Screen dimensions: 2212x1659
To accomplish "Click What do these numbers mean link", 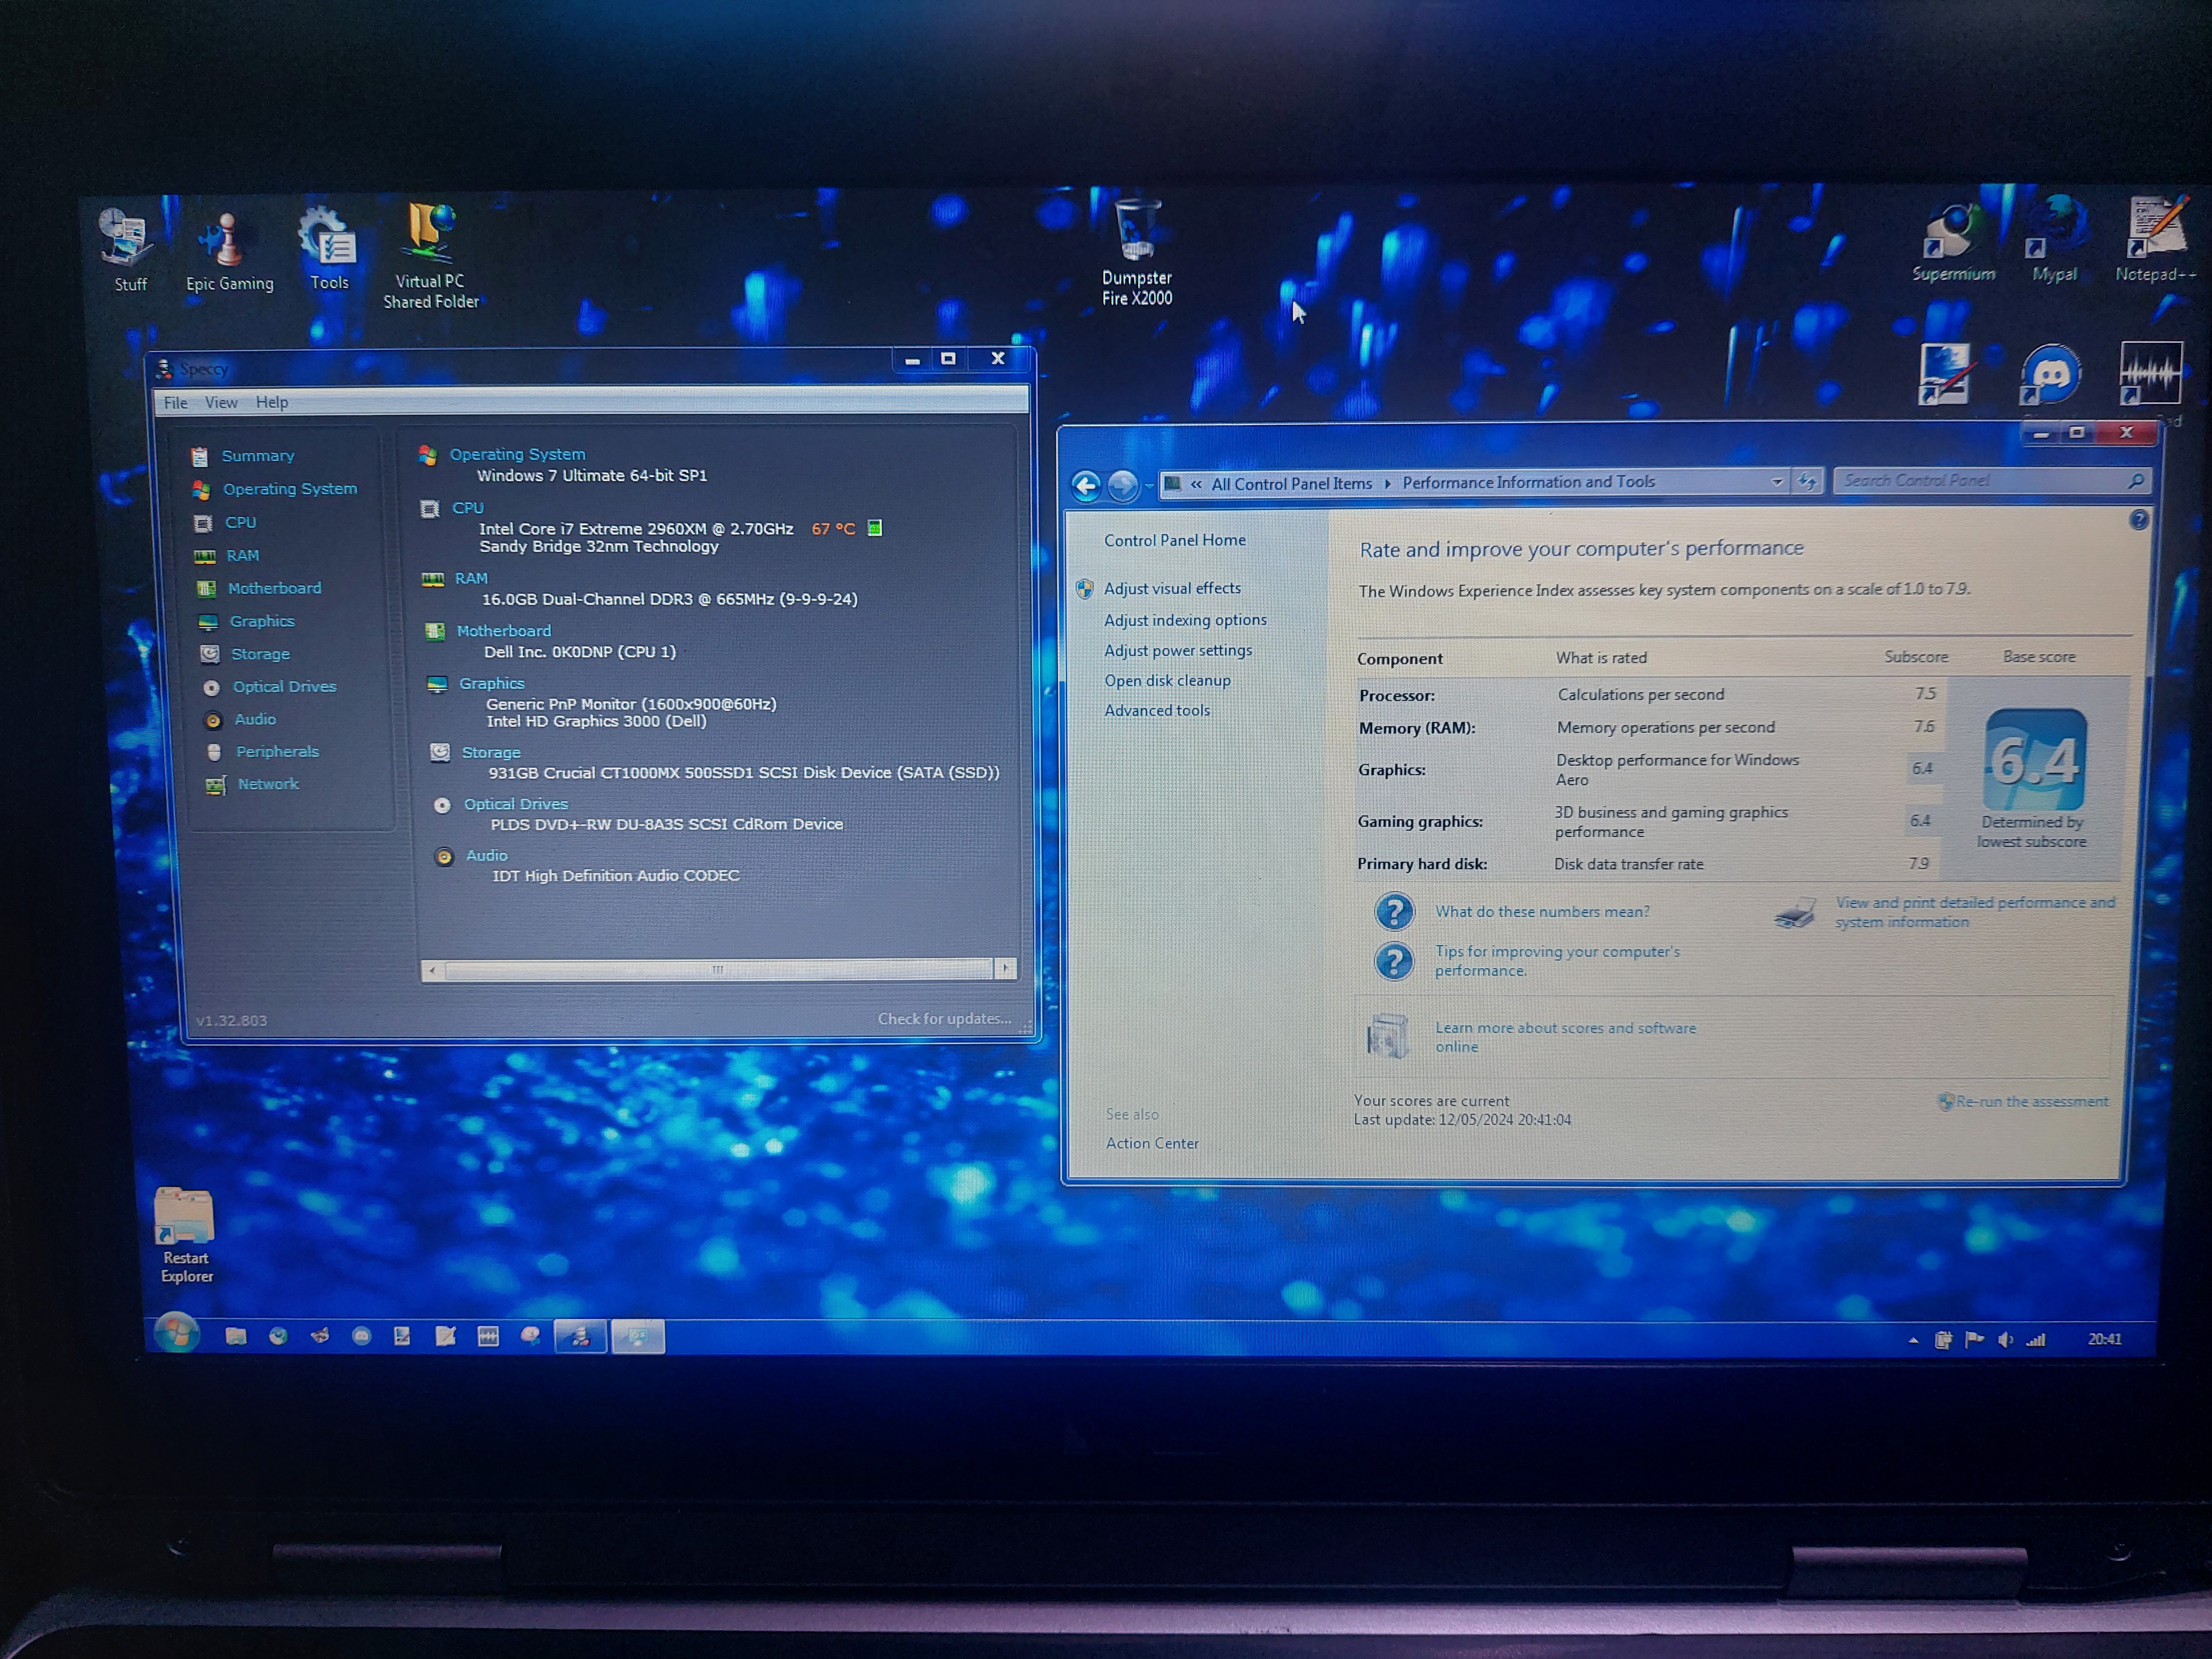I will pyautogui.click(x=1542, y=912).
